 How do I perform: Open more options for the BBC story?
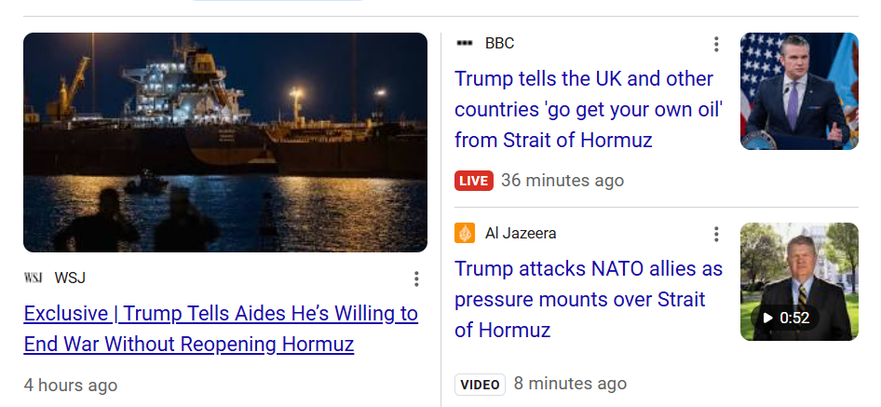716,45
